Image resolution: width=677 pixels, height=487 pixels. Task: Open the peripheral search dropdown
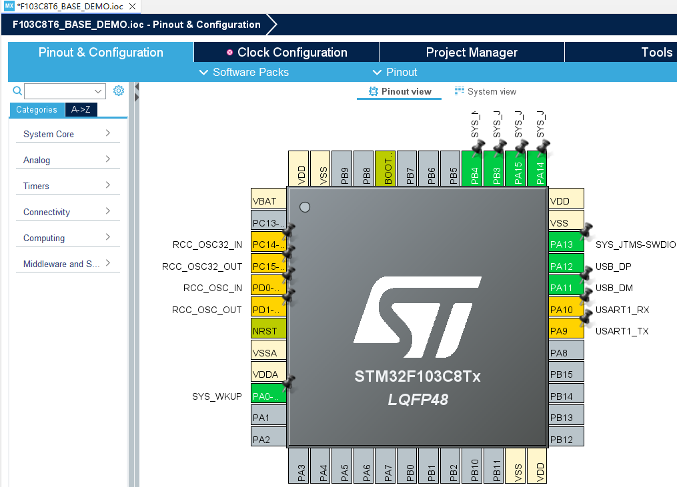98,91
